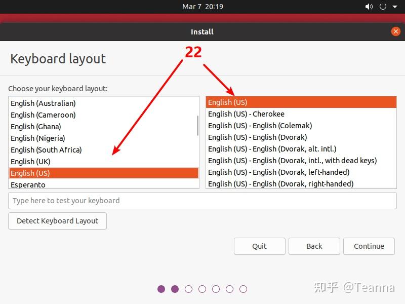Click the volume icon in the top bar
Viewport: 405px width, 304px height.
(x=369, y=7)
